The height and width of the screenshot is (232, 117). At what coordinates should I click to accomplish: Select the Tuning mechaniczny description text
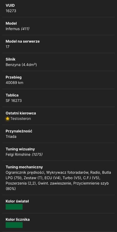(x=58, y=181)
